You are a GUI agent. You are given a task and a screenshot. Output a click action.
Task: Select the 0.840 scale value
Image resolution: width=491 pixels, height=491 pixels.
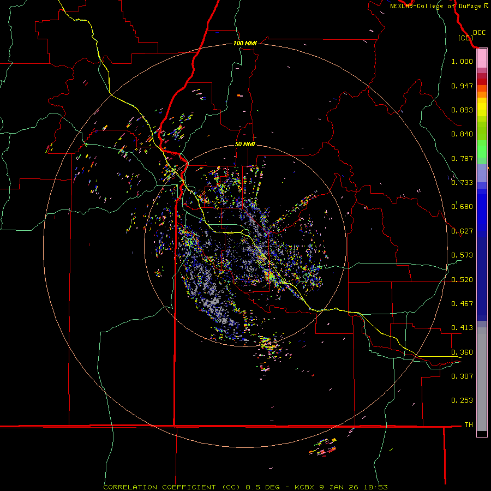(x=462, y=134)
